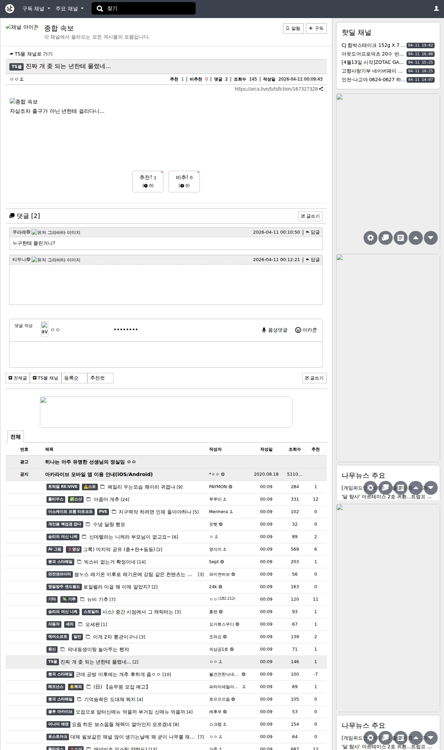This screenshot has height=750, width=444.
Task: Click the 종합 속보 channel title
Action: 59,28
